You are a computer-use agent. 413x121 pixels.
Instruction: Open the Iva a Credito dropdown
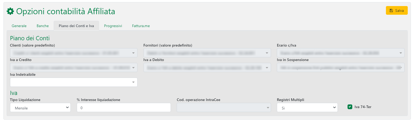pyautogui.click(x=74, y=68)
